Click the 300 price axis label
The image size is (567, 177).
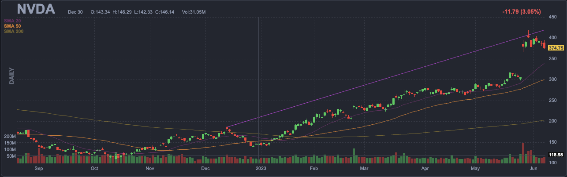pos(553,79)
